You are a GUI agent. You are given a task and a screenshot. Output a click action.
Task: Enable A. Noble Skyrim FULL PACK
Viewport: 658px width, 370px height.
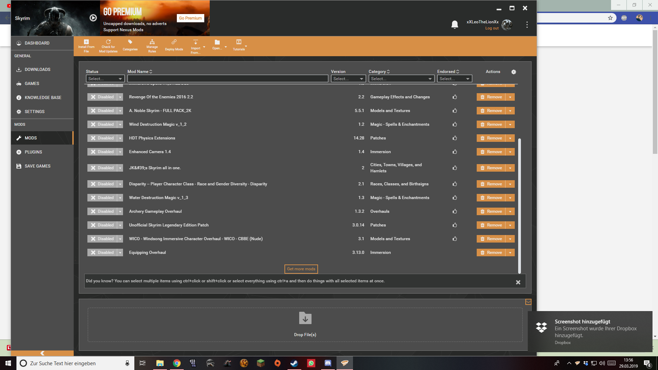pos(102,111)
